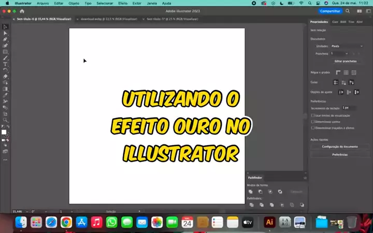
Task: Select the Eraser tool
Action: click(5, 77)
